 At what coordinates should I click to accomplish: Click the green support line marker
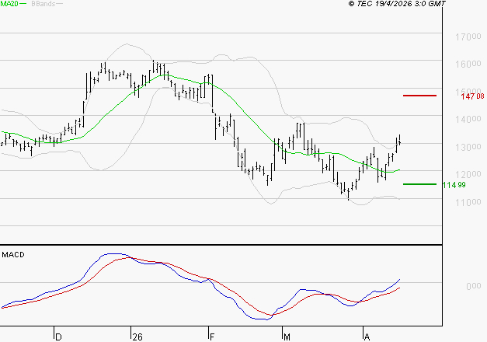(x=420, y=184)
